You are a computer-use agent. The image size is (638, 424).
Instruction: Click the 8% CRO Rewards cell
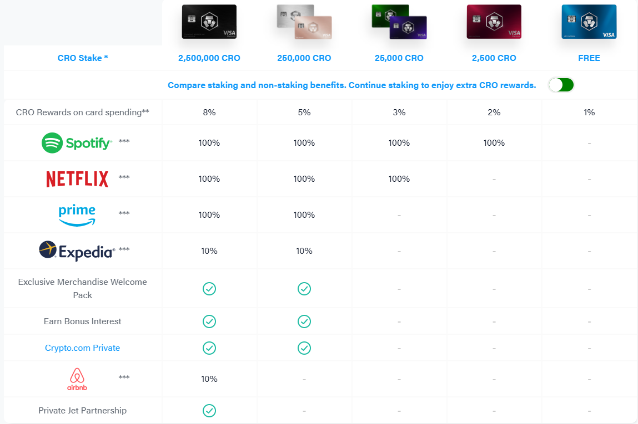(209, 112)
